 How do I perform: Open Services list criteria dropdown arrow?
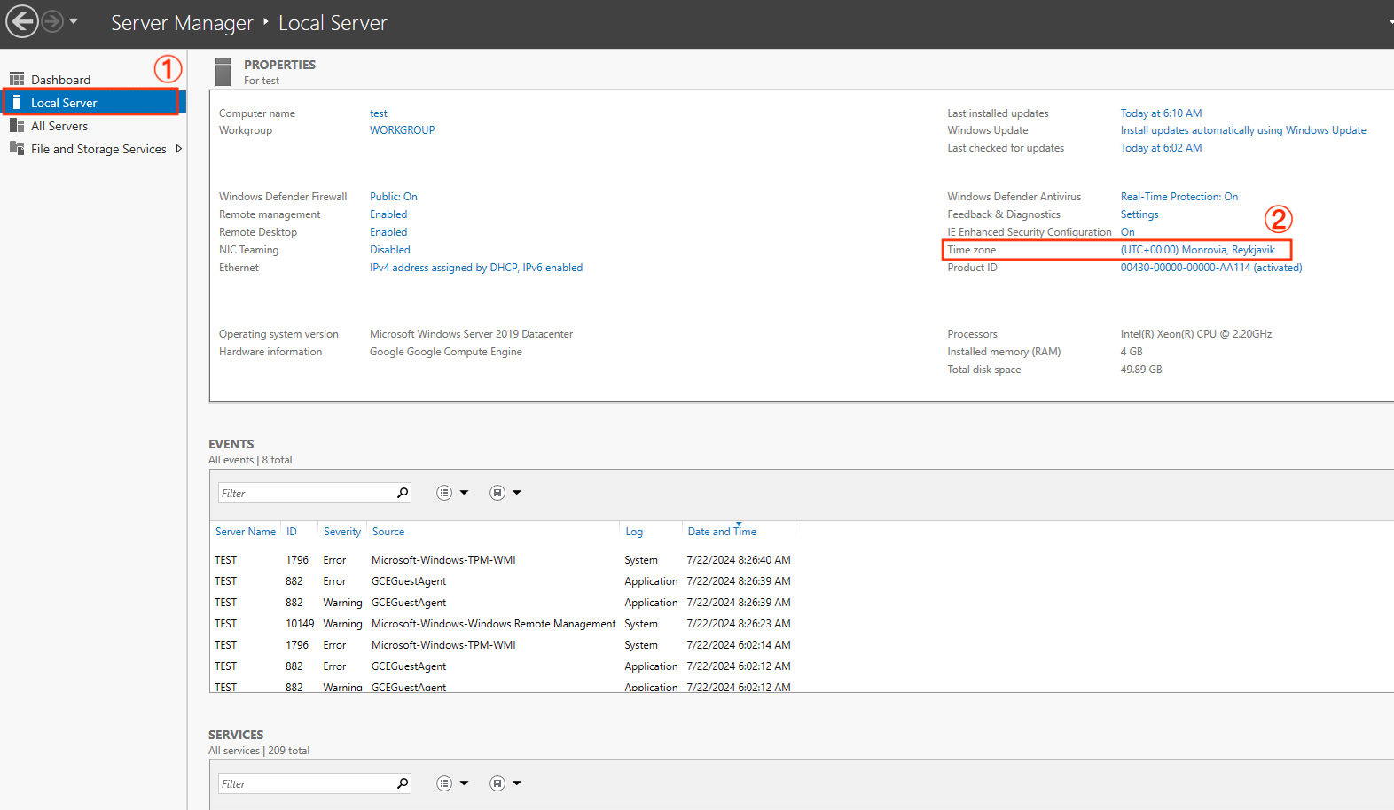pyautogui.click(x=464, y=783)
